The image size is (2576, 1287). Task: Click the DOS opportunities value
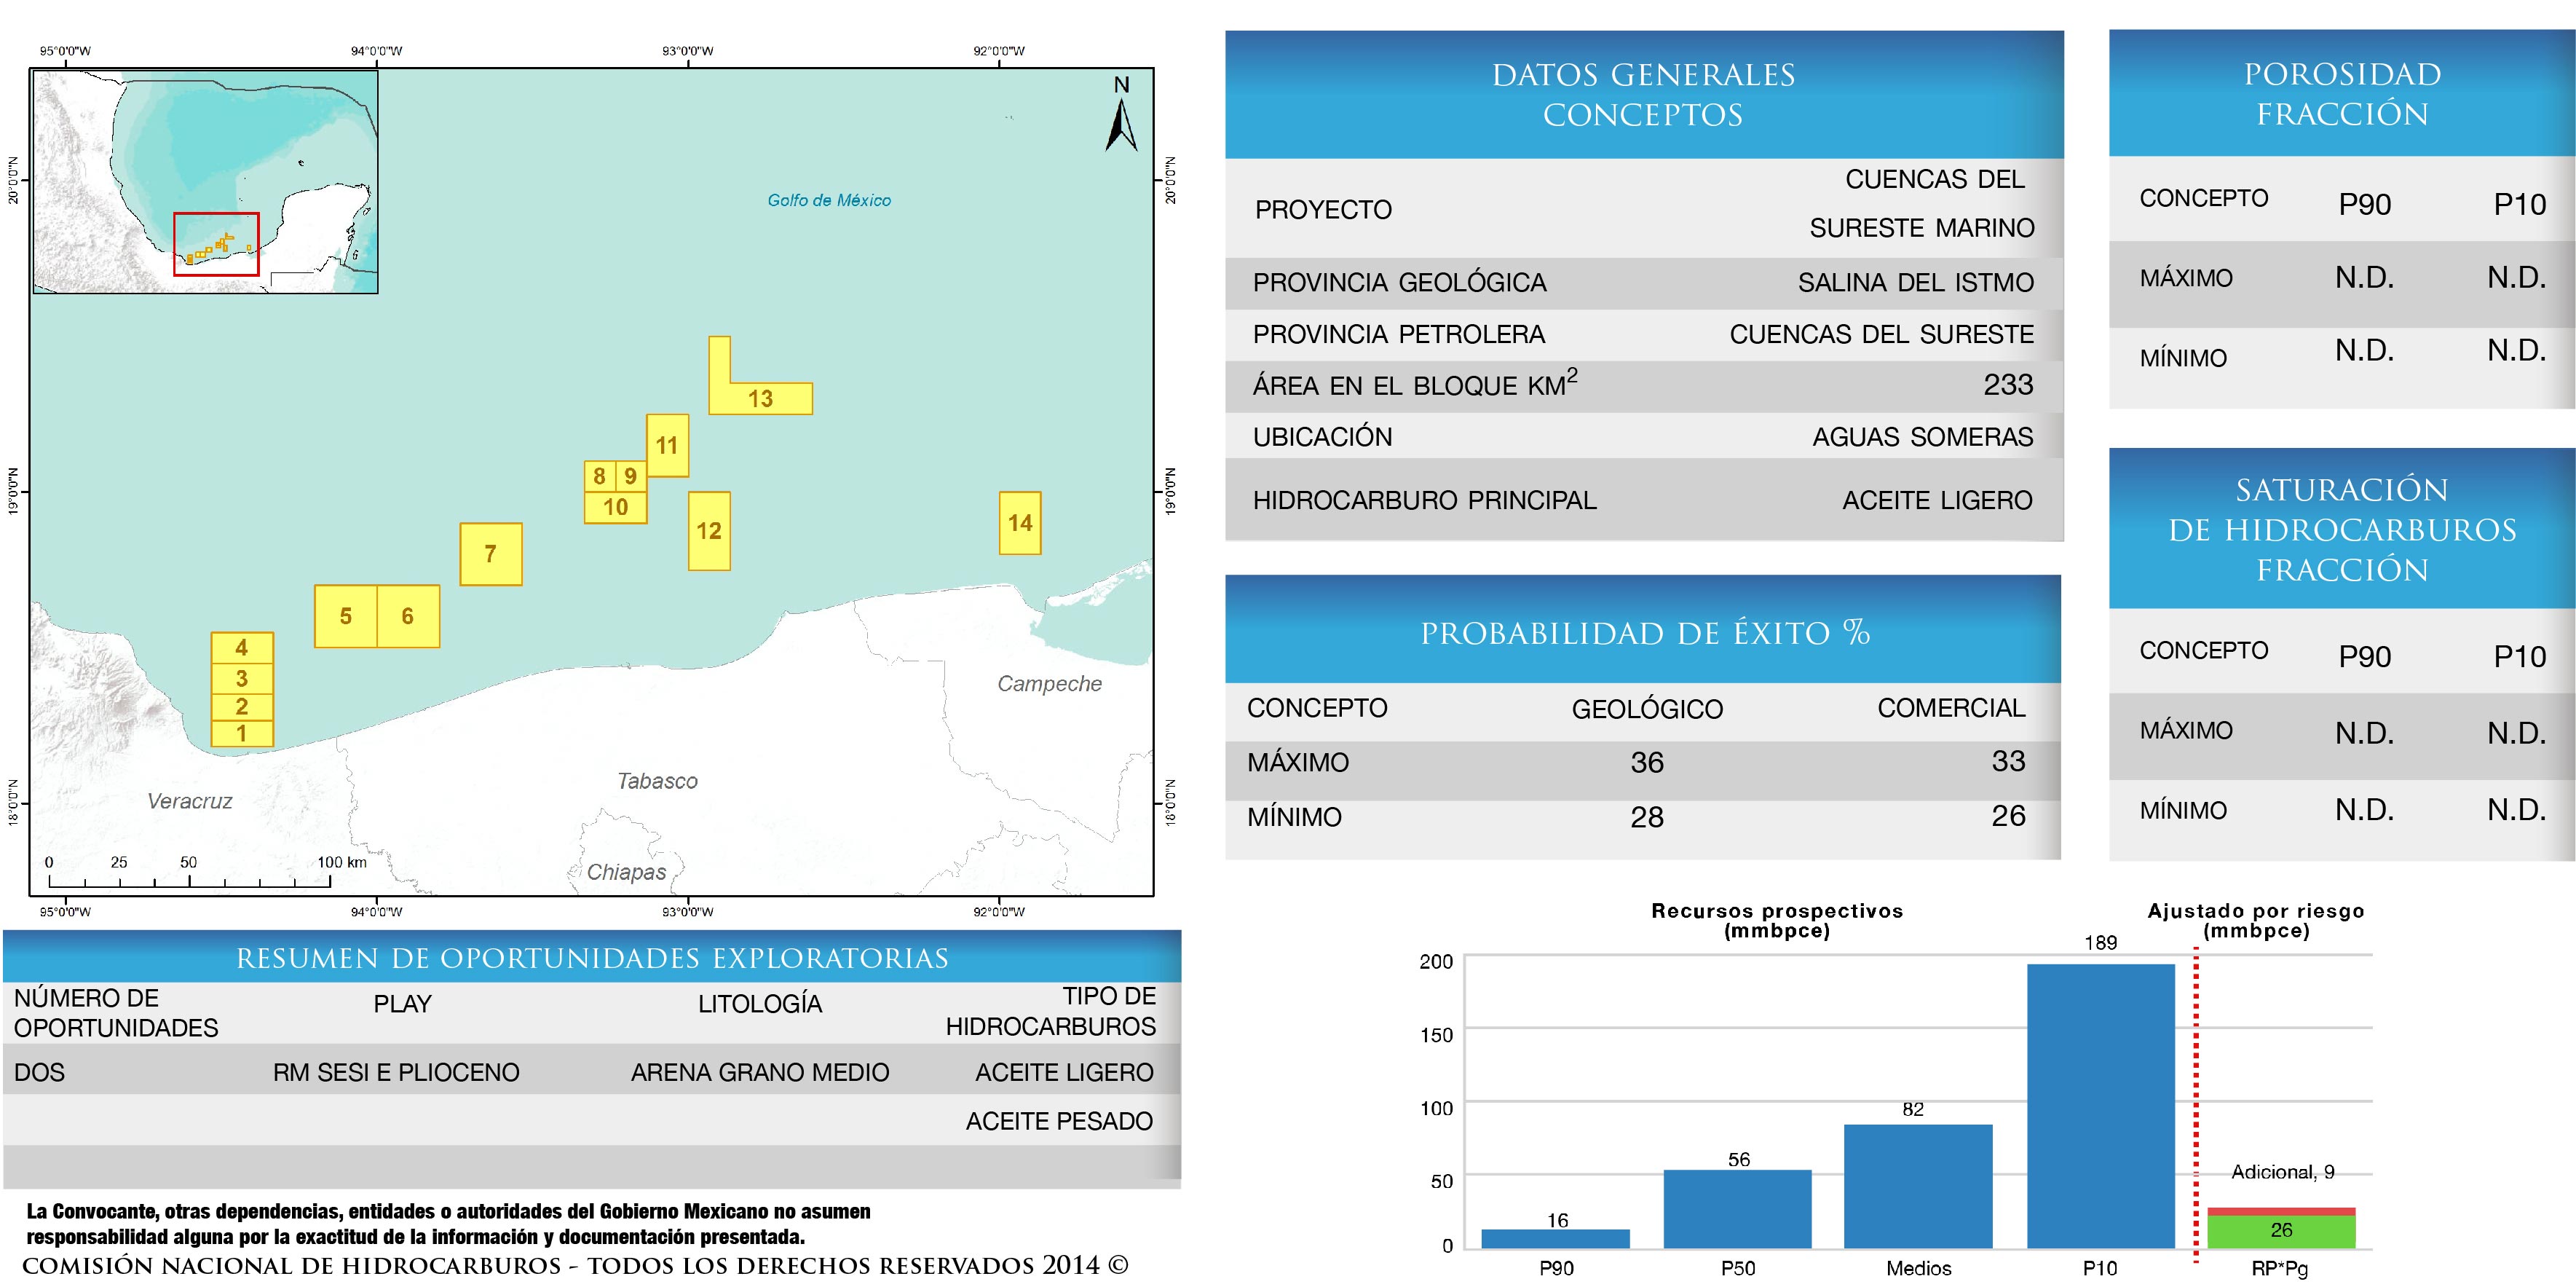(x=39, y=1073)
